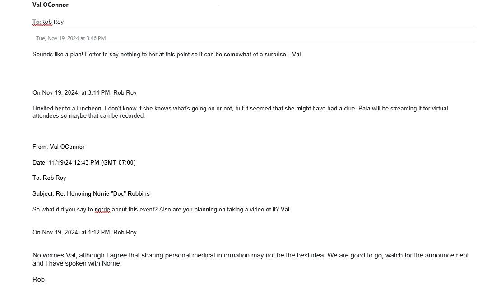Click the misspelled word "norrie" underlined in red

coord(102,210)
